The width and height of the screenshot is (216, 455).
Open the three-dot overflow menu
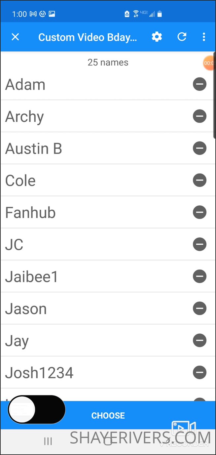pos(204,37)
